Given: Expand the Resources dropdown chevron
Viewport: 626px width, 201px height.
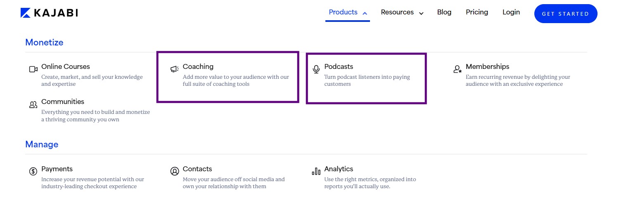Looking at the screenshot, I should coord(421,14).
